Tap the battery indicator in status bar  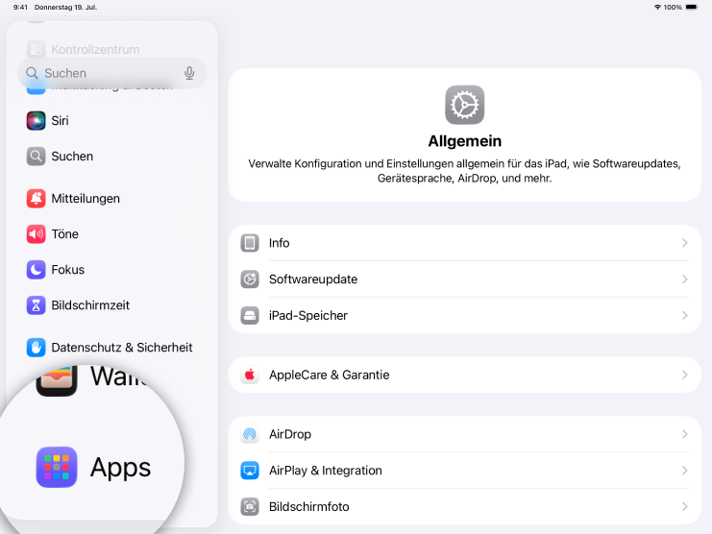[x=697, y=7]
